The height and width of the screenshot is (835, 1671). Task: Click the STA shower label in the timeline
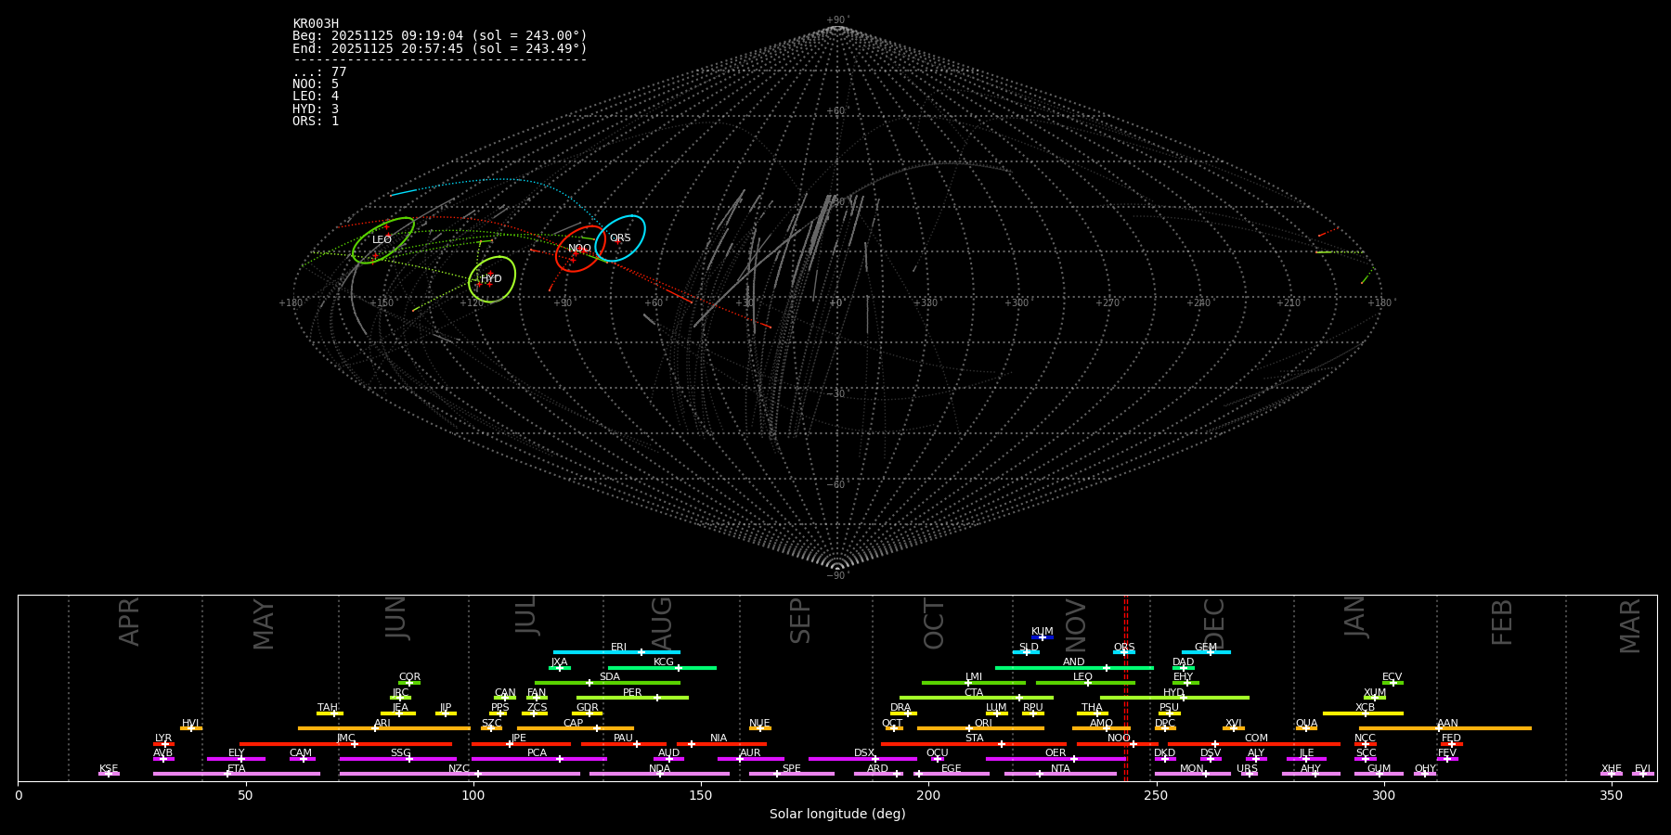point(974,739)
